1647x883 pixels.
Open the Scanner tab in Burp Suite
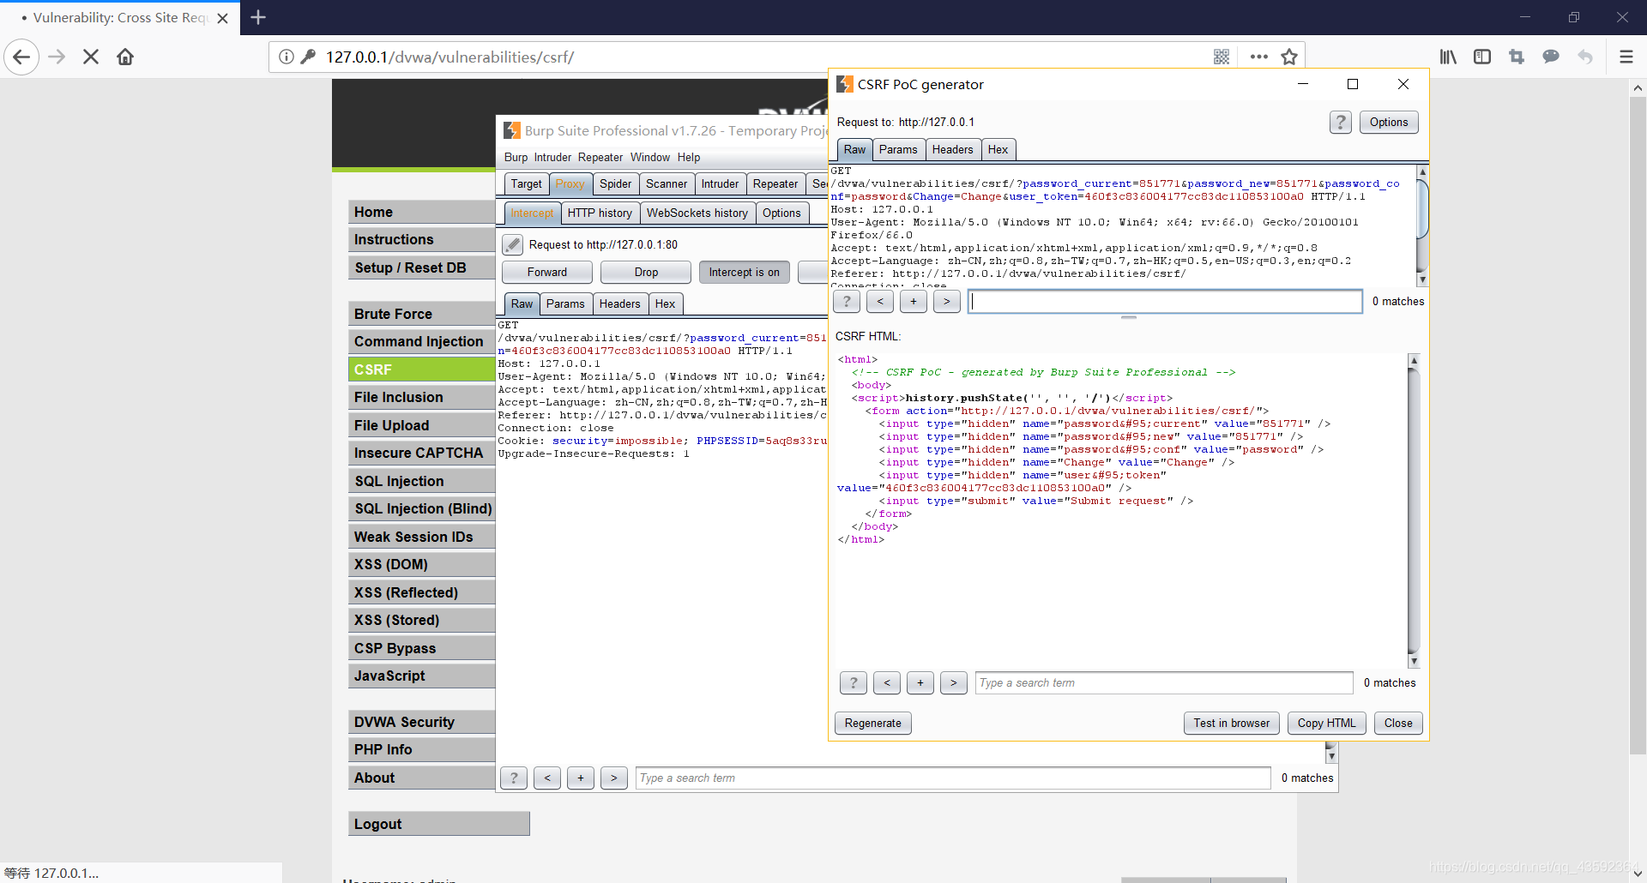pos(667,184)
